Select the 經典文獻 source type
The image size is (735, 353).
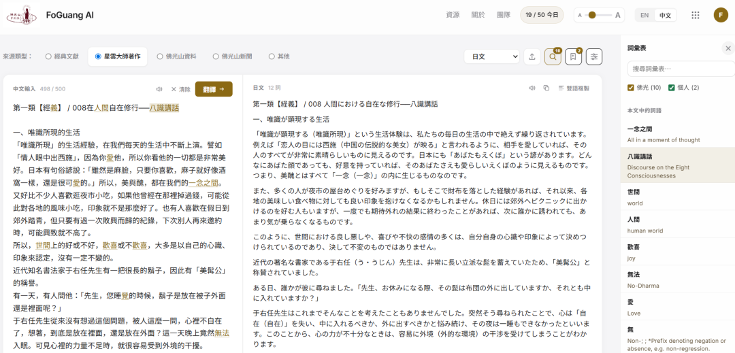click(62, 56)
